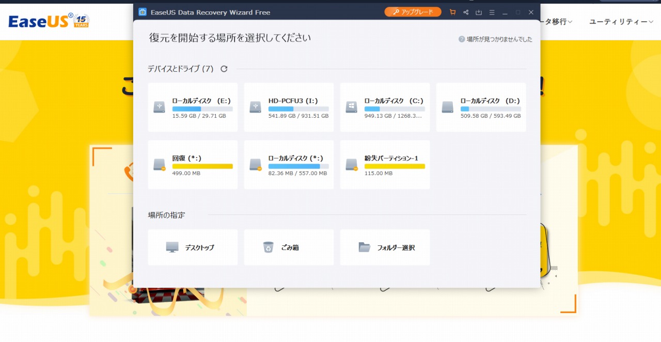
Task: Click the USB drive icon for HD-PCFU3 (I:)
Action: (x=255, y=107)
